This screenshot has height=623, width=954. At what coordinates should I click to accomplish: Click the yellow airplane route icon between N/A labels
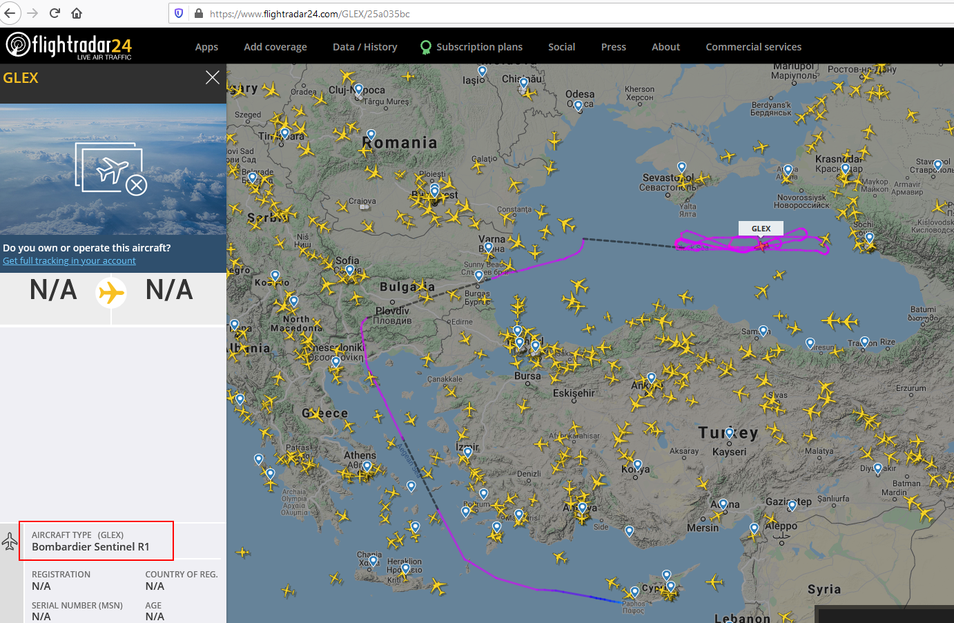pyautogui.click(x=111, y=292)
